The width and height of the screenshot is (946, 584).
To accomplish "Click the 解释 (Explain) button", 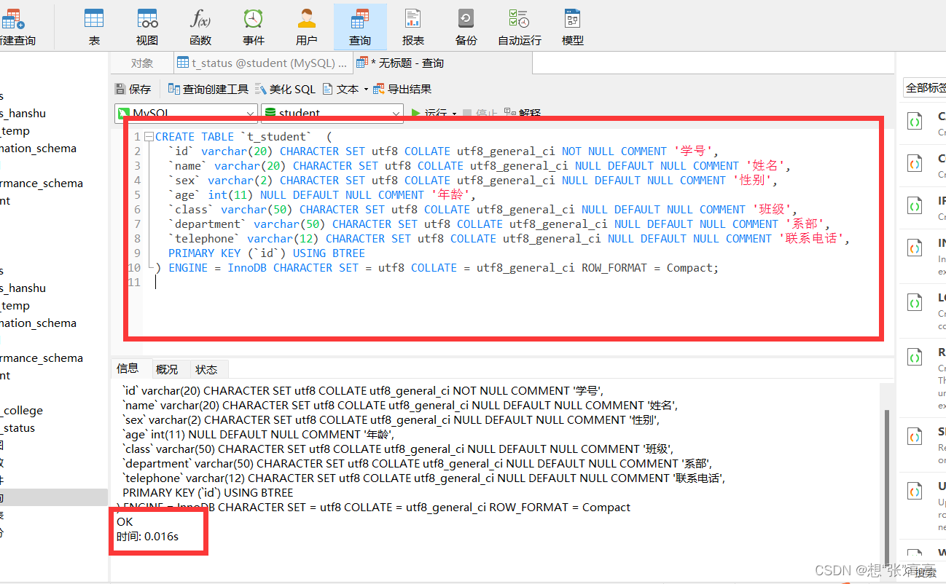I will click(x=523, y=114).
